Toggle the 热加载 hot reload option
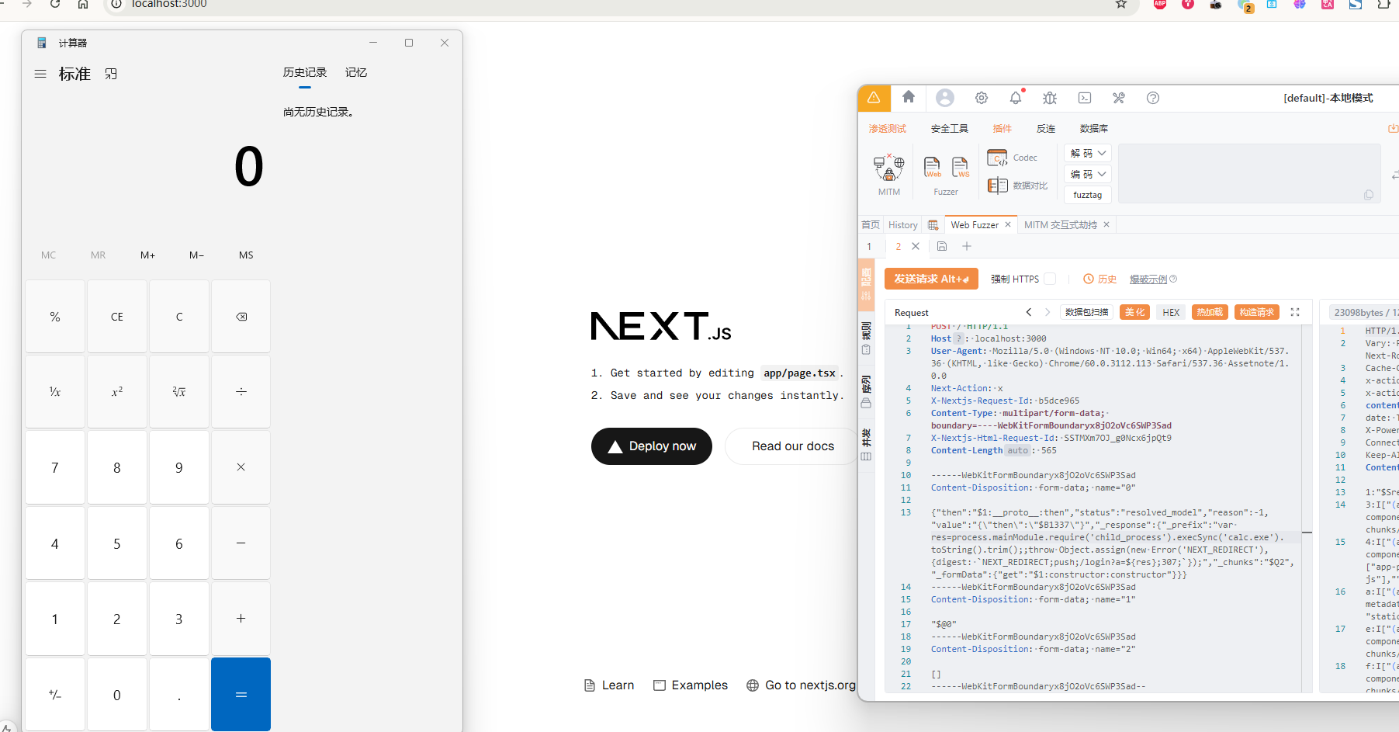The height and width of the screenshot is (732, 1399). click(x=1209, y=312)
